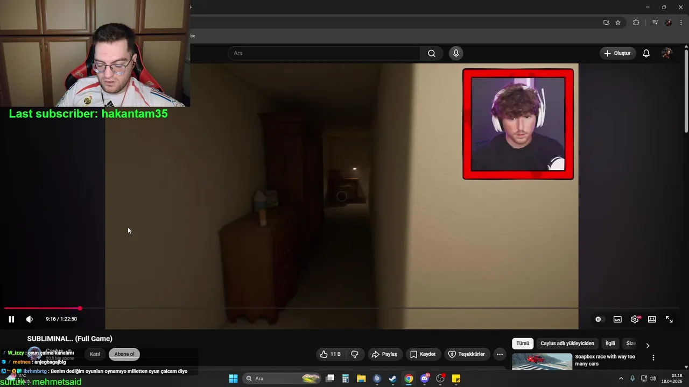This screenshot has height=387, width=689.
Task: Start voice search with the microphone icon
Action: (456, 53)
